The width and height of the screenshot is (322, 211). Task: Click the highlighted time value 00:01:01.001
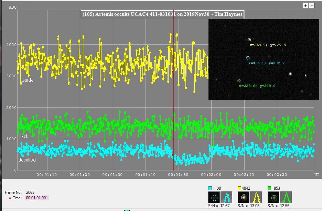coord(37,198)
